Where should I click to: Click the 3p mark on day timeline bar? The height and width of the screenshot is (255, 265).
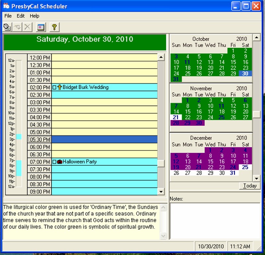tap(19, 139)
